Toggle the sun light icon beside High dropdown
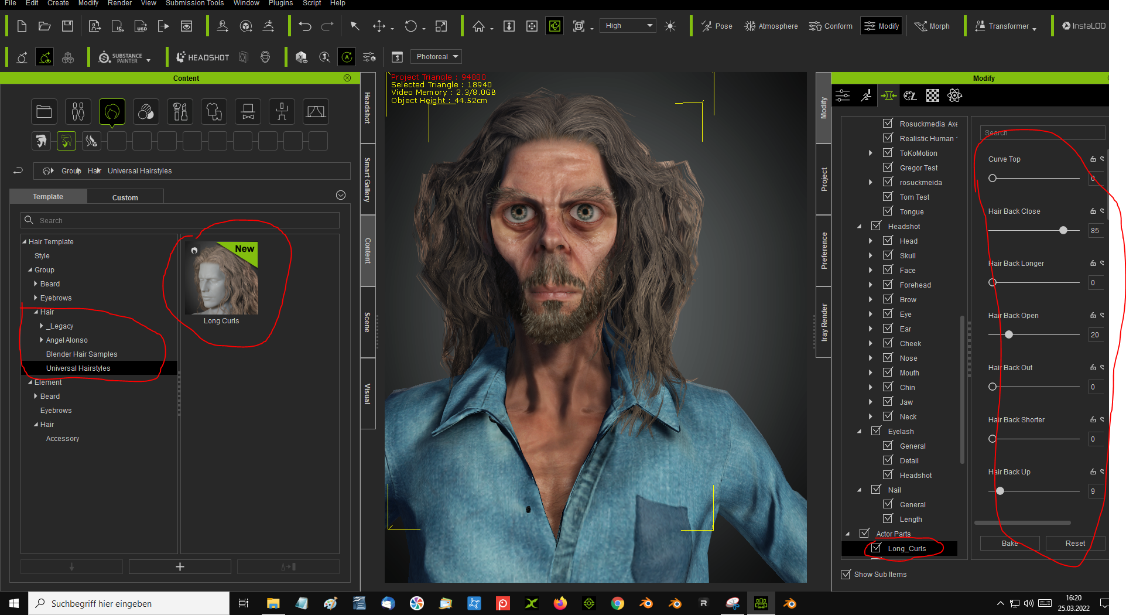The width and height of the screenshot is (1126, 615). (x=670, y=26)
